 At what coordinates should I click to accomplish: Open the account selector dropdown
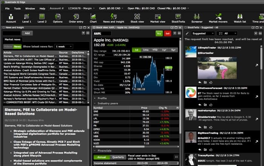(x=81, y=8)
